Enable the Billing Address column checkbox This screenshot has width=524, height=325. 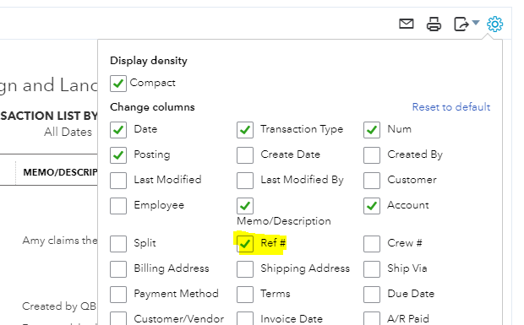tap(118, 269)
